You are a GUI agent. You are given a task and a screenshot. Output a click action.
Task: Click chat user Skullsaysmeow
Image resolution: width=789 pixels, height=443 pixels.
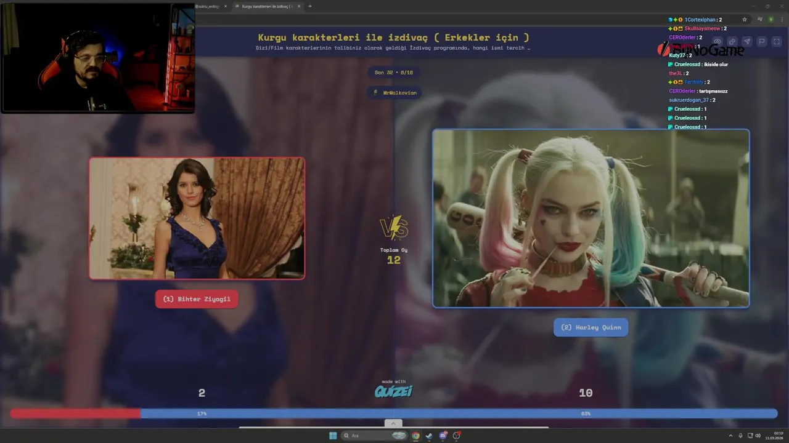click(x=703, y=29)
